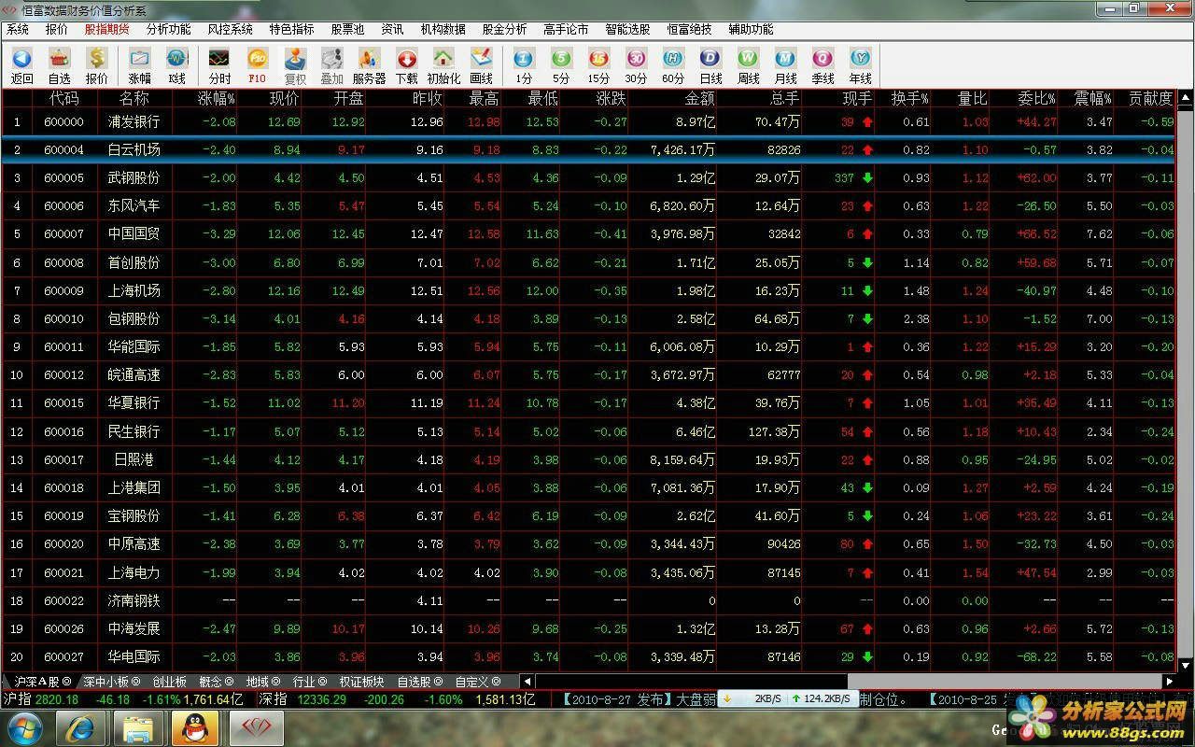
Task: Open the 智能选股 menu
Action: coord(628,30)
